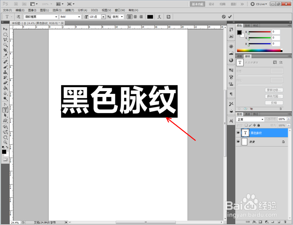The height and width of the screenshot is (225, 293).
Task: Open the status bar info arrow
Action: click(x=66, y=222)
